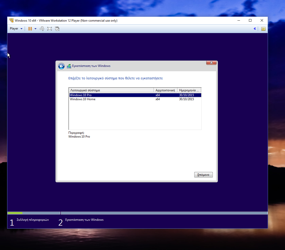Screen dimensions: 285x250
Task: Click the heading Επιλέξτε το λειτουργικό σύστημα
Action: point(116,78)
